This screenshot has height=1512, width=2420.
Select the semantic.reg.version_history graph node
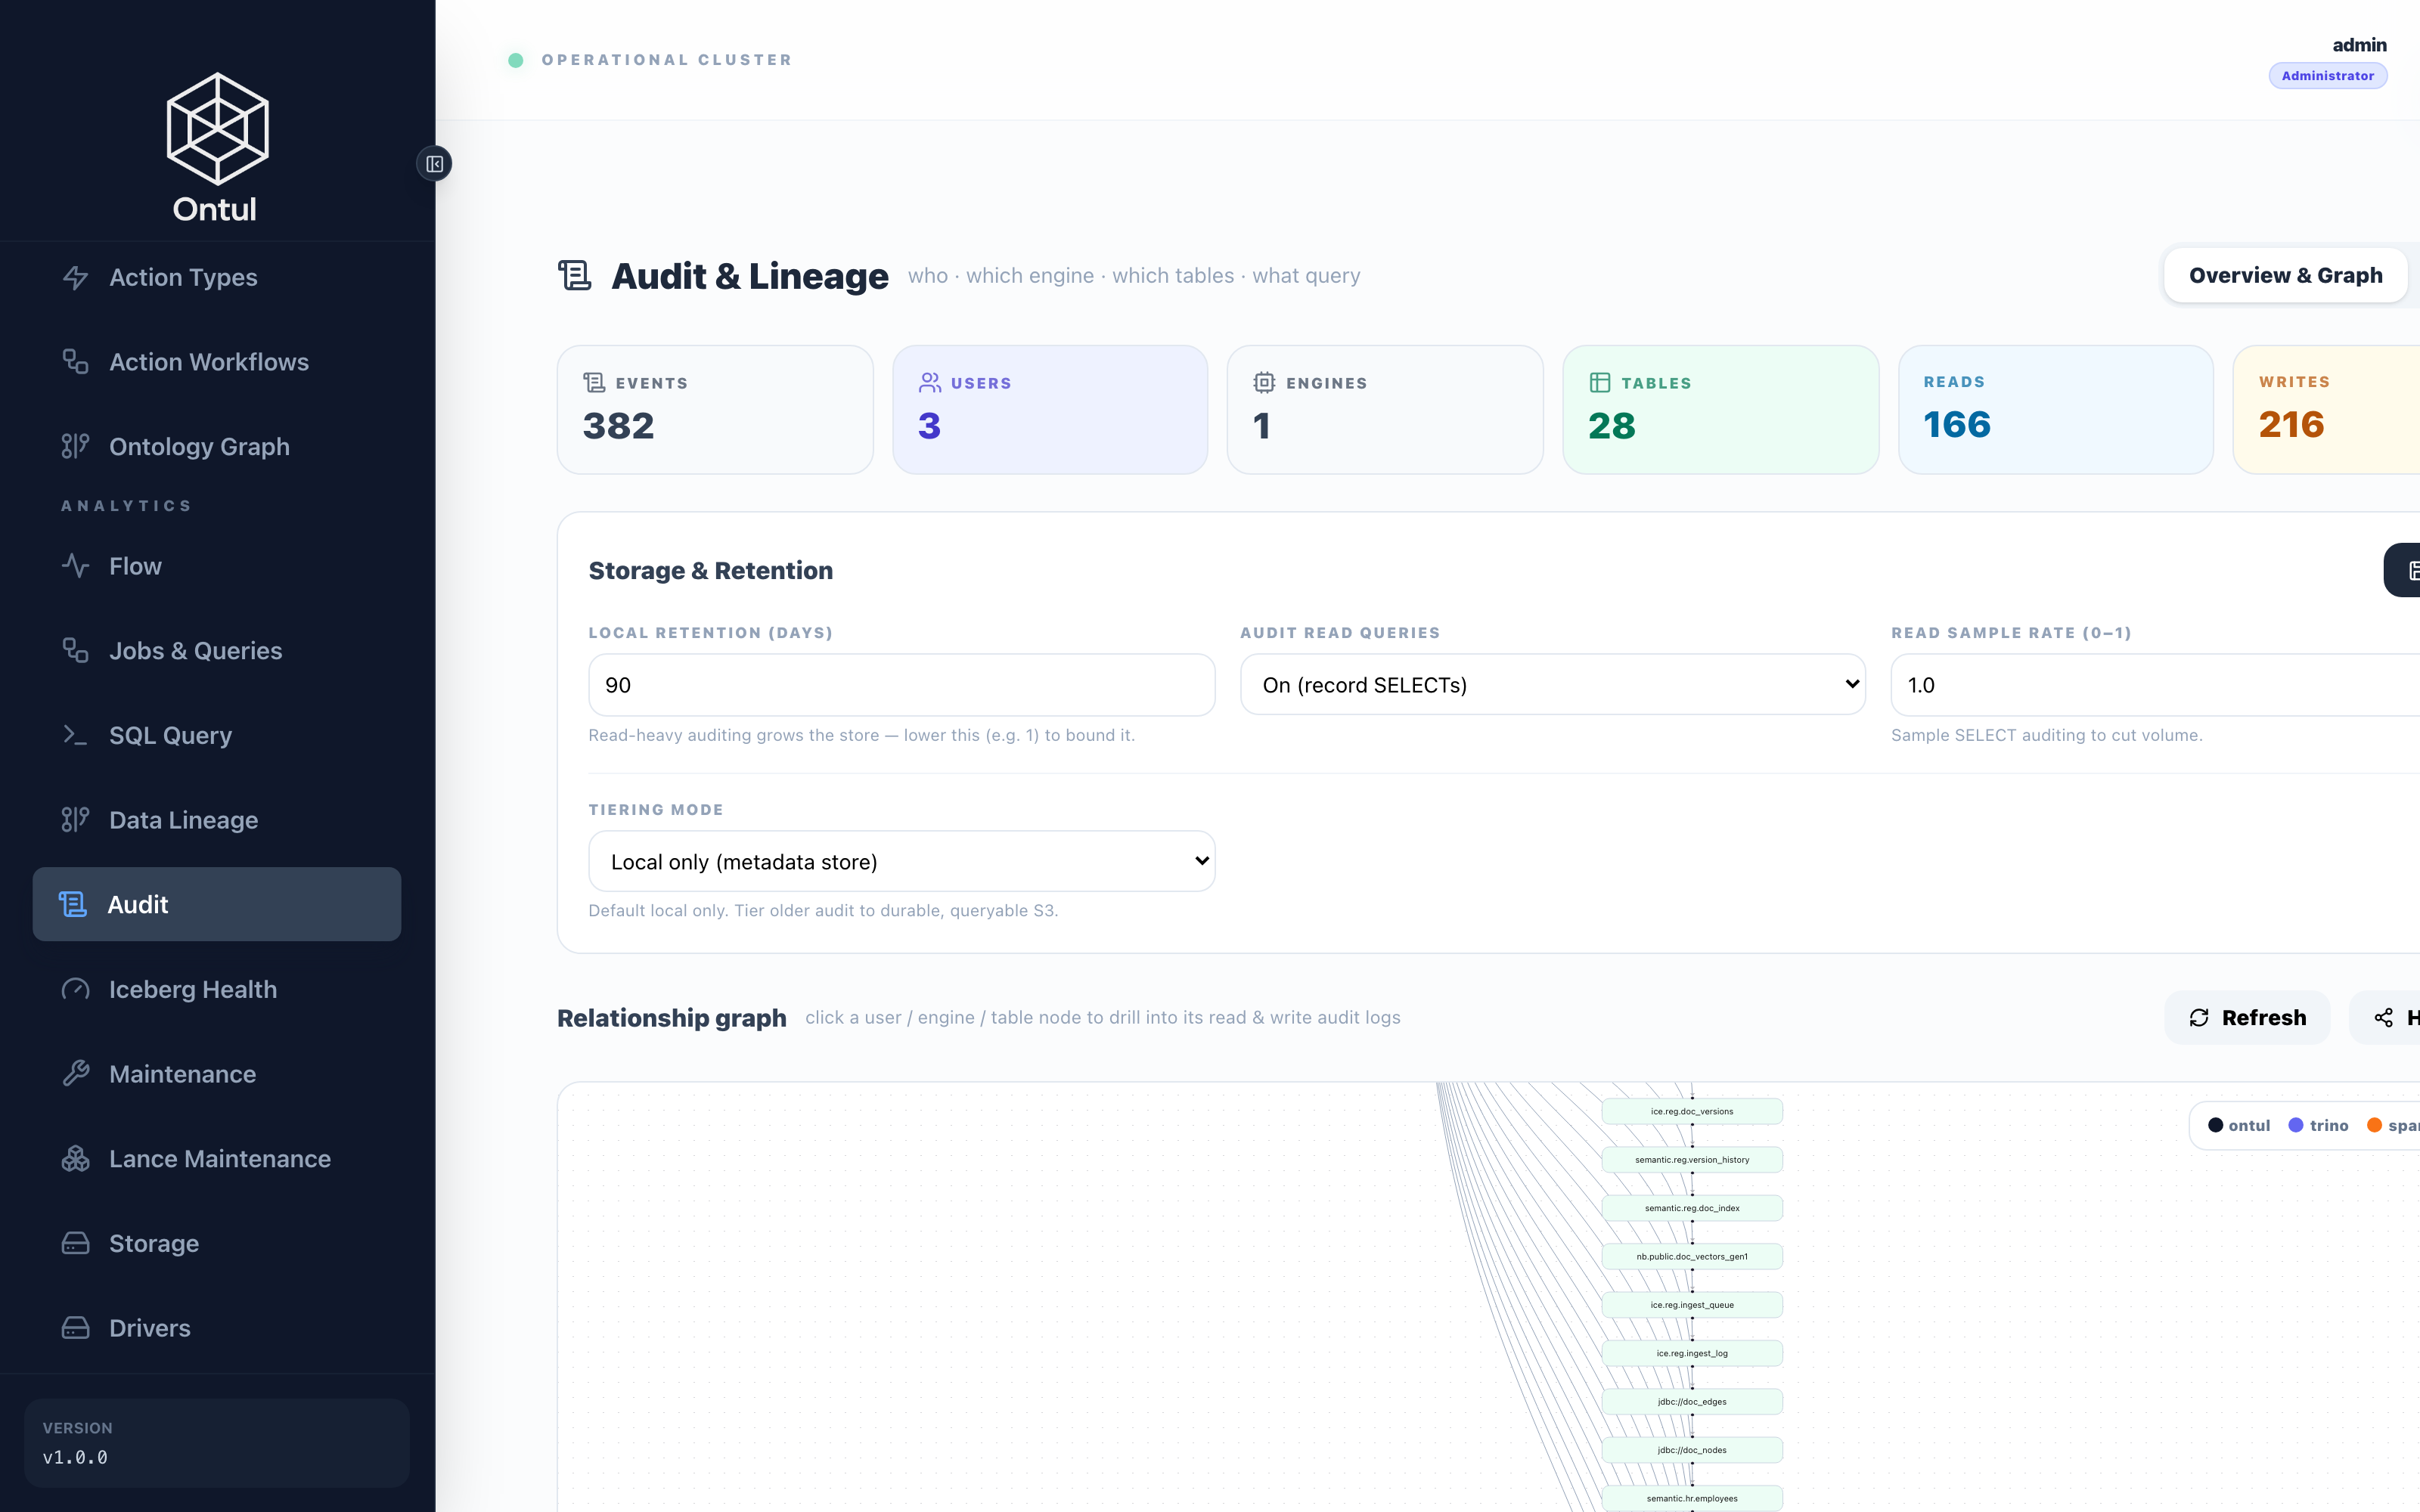tap(1692, 1160)
